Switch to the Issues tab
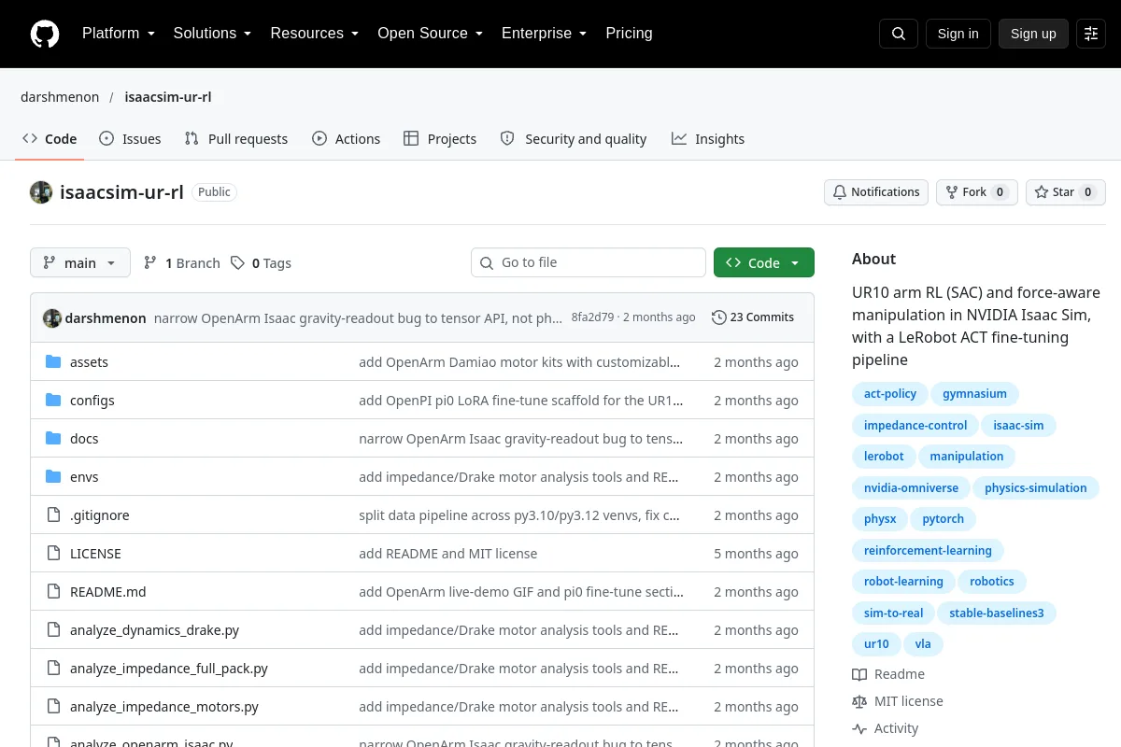 tap(130, 139)
